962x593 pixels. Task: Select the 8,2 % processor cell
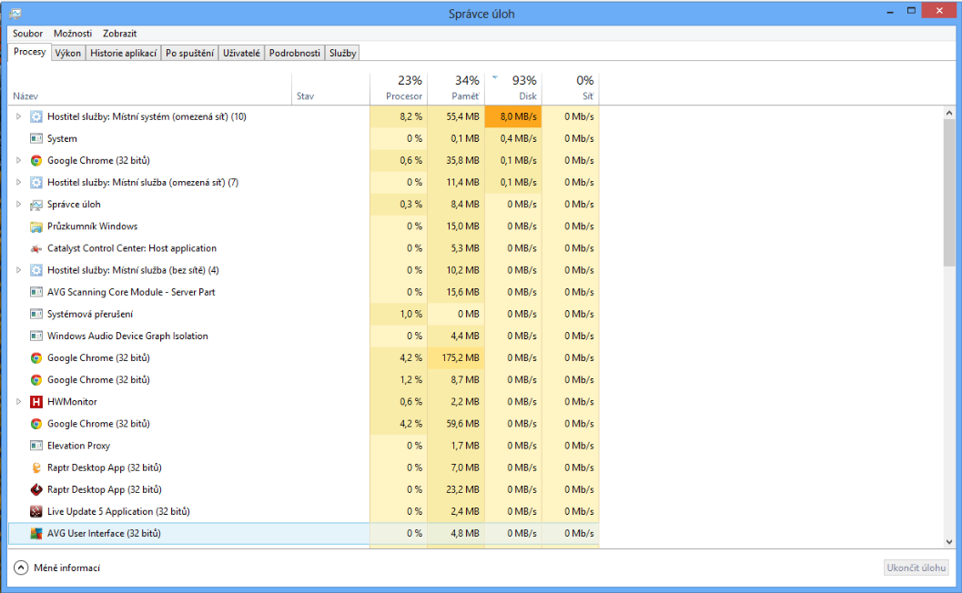click(399, 116)
